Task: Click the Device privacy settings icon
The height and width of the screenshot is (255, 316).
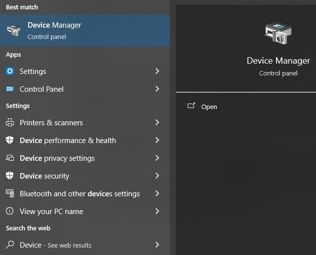Action: (x=10, y=158)
